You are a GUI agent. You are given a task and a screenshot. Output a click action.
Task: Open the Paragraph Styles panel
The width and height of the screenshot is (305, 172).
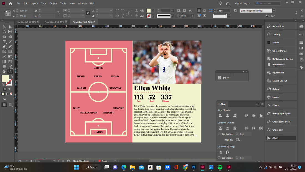click(x=281, y=113)
